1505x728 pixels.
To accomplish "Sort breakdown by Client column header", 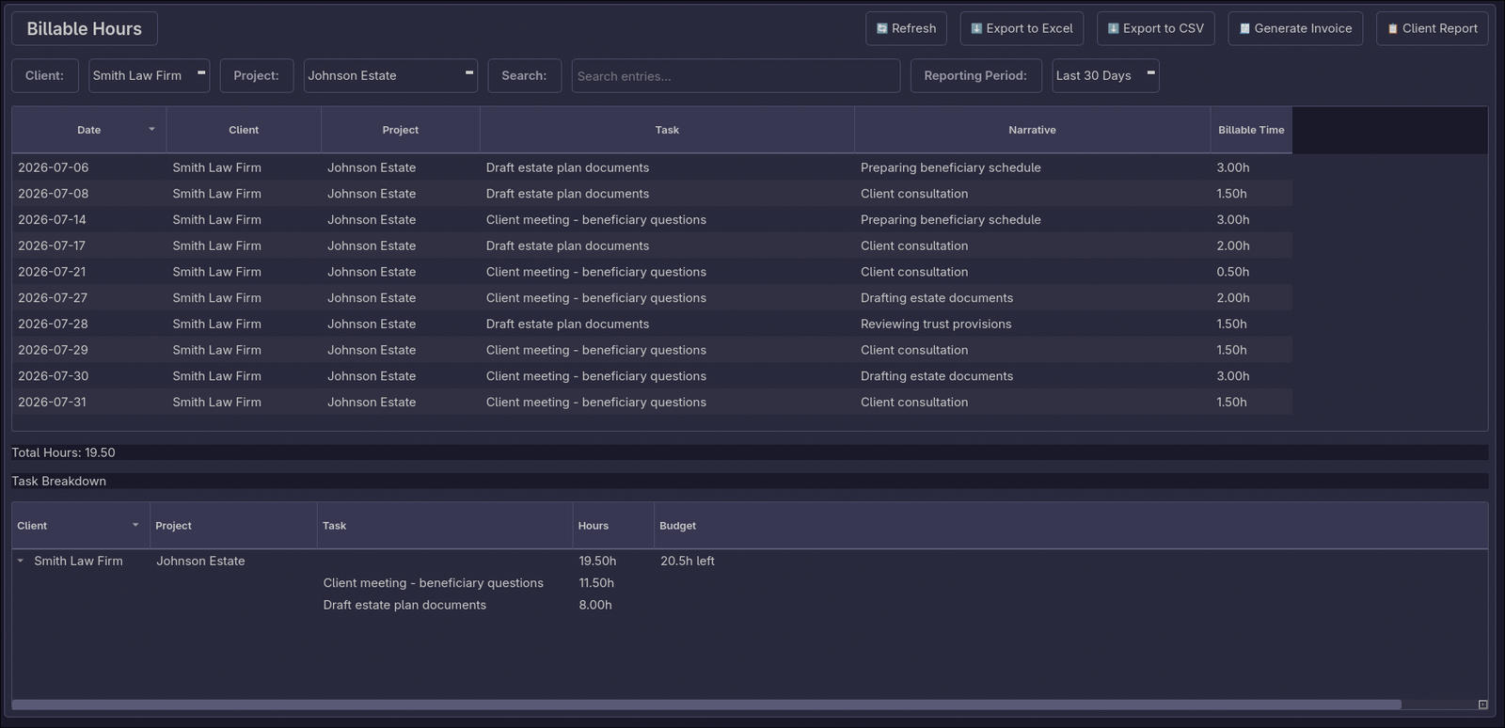I will click(80, 526).
